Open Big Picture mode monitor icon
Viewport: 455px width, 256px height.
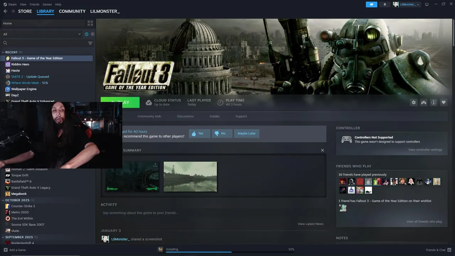tap(427, 4)
